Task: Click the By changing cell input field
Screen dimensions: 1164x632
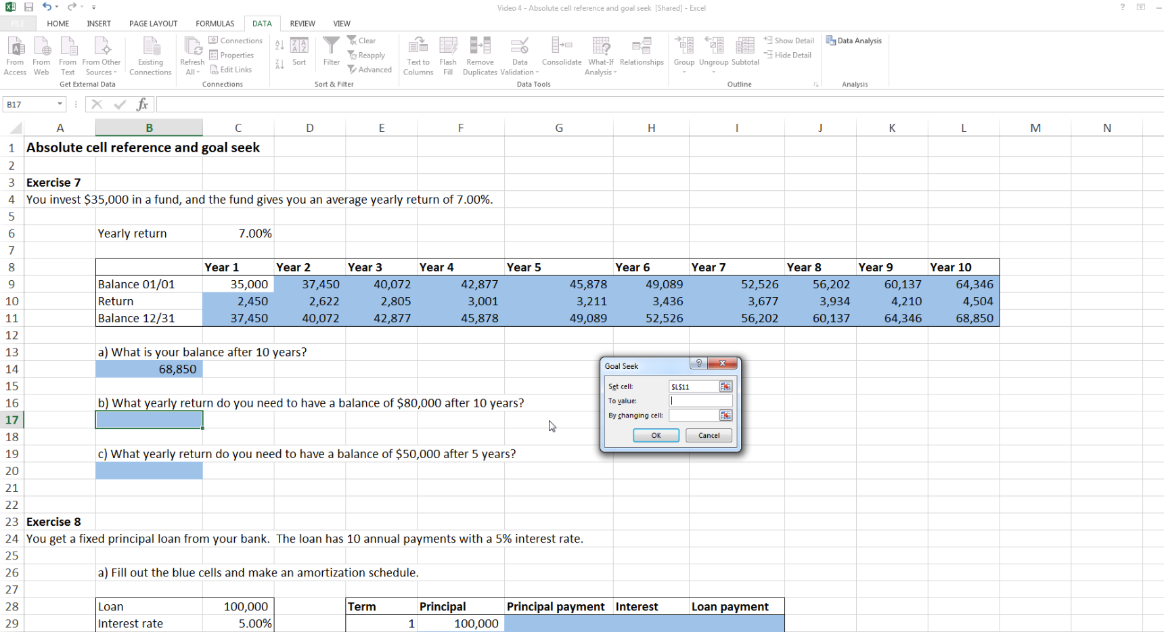Action: [x=694, y=415]
